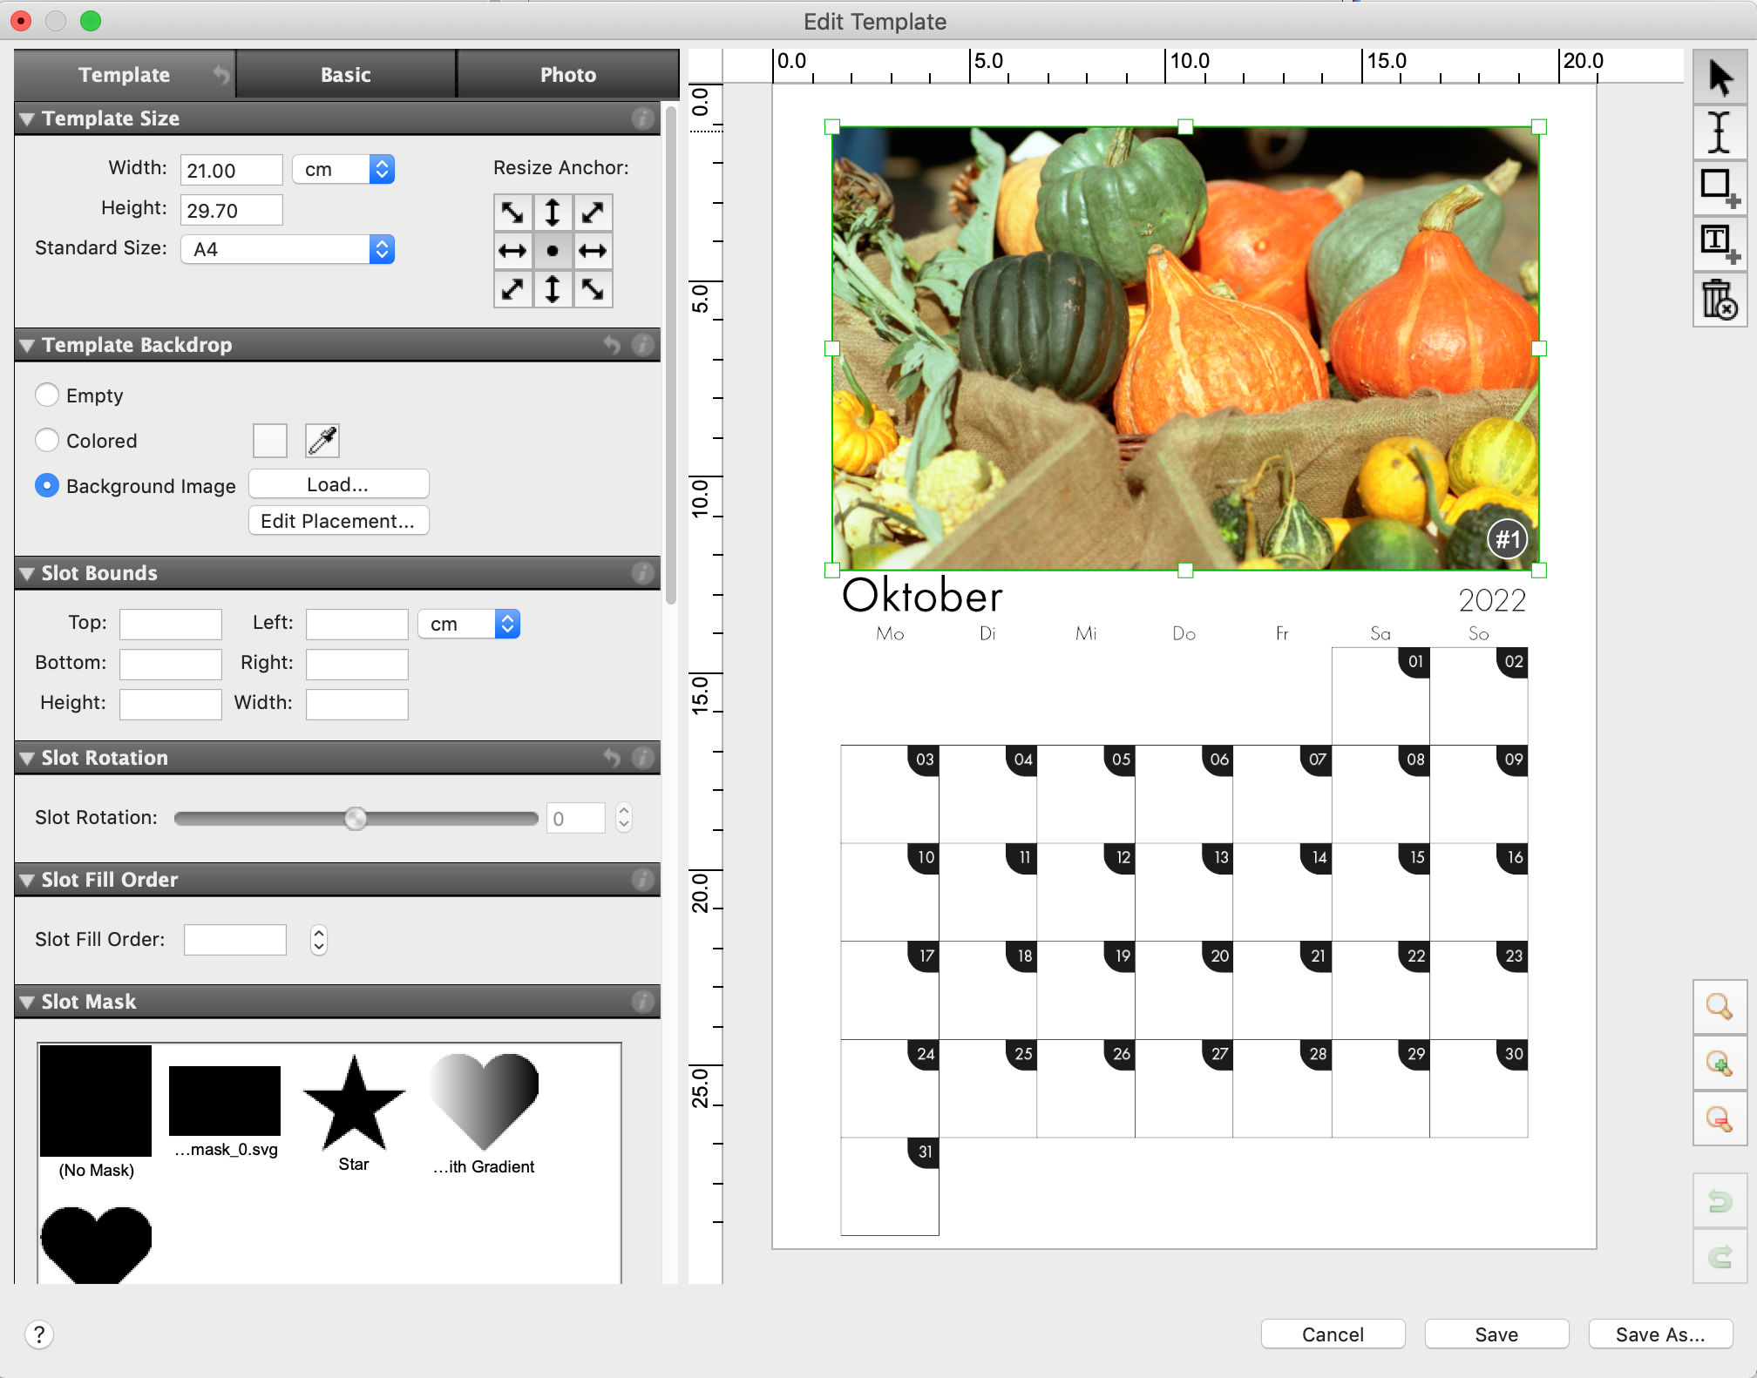Select the Background Image option
The image size is (1757, 1378).
47,485
